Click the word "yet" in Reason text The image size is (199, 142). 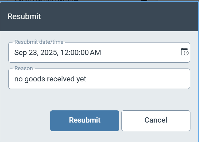pyautogui.click(x=81, y=79)
